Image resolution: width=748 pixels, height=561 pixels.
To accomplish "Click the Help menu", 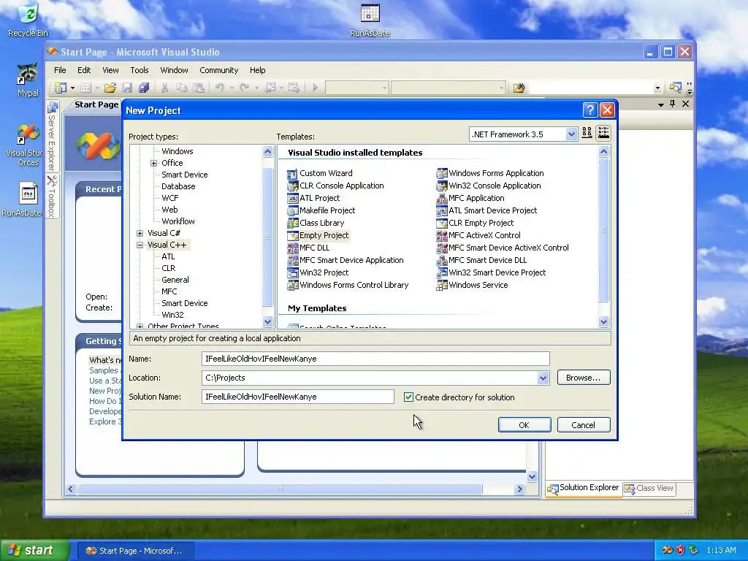I will 258,70.
